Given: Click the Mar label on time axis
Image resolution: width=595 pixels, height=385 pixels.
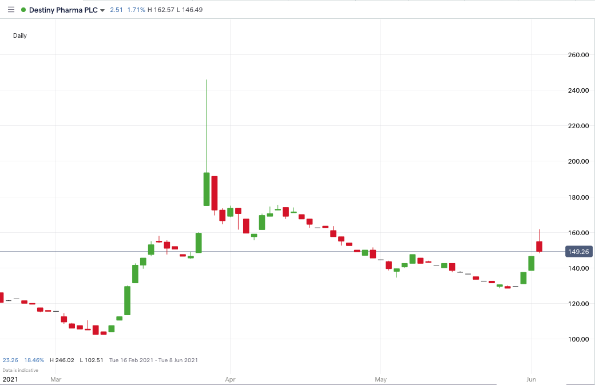Looking at the screenshot, I should pos(56,379).
